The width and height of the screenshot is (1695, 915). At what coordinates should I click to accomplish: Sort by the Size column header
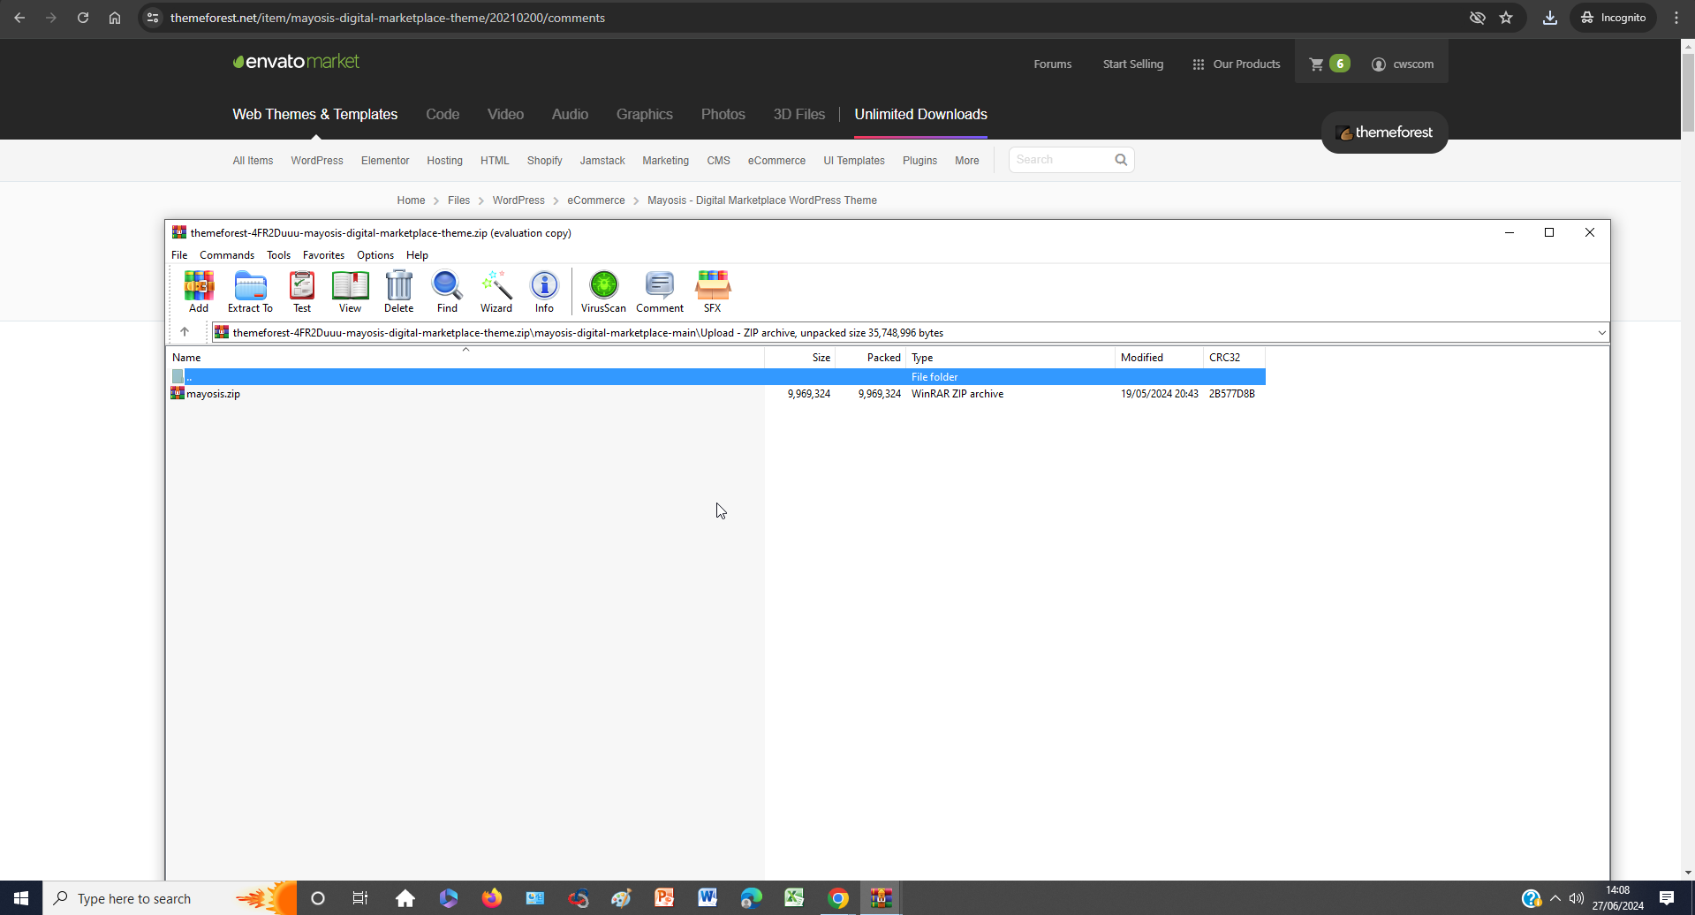[799, 358]
